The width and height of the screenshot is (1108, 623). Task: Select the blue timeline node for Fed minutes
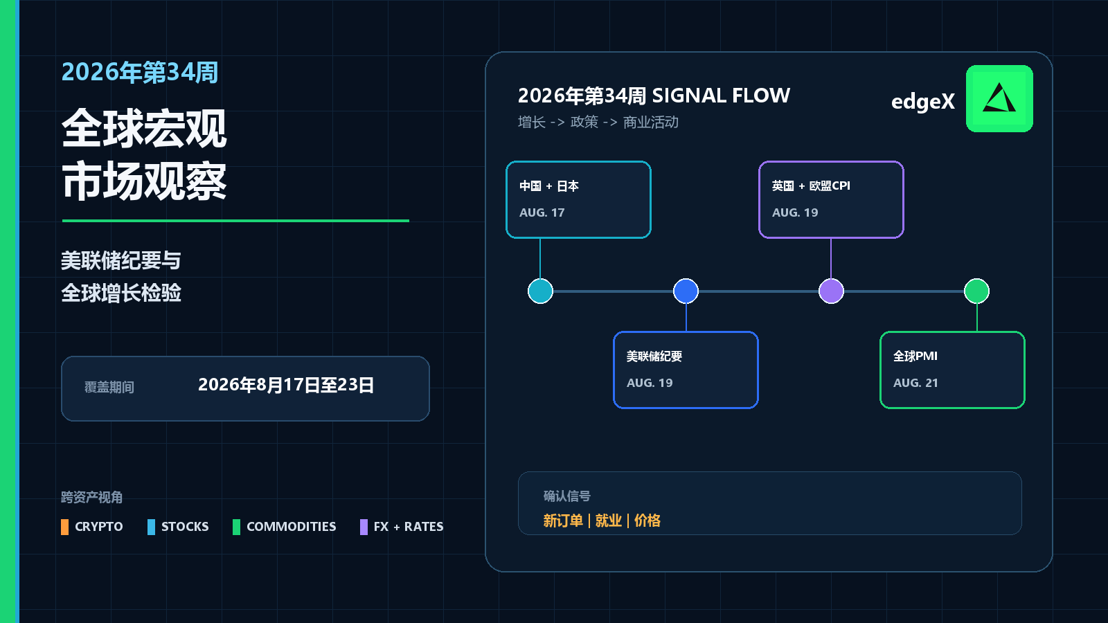pos(686,291)
